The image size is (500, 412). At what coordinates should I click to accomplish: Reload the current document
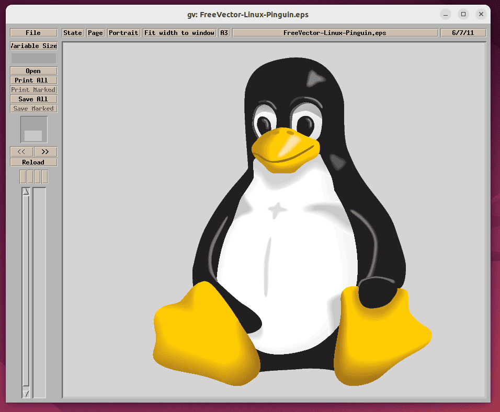(x=33, y=162)
